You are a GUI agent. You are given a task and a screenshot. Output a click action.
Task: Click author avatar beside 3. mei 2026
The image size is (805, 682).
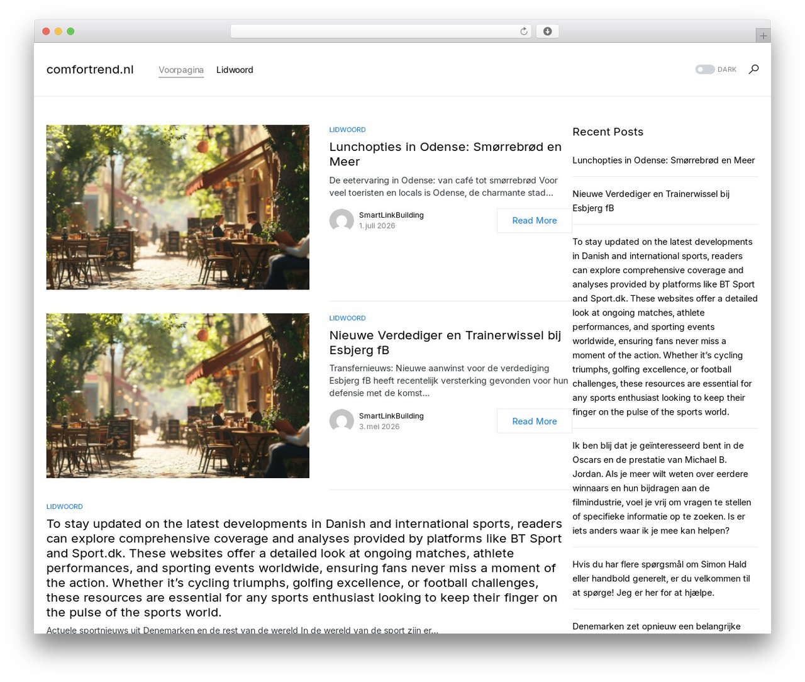pos(341,421)
